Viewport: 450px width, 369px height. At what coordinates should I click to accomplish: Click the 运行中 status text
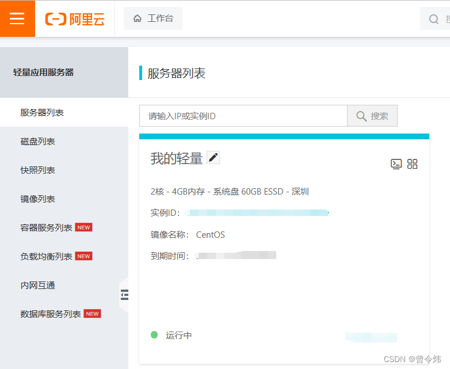point(178,335)
